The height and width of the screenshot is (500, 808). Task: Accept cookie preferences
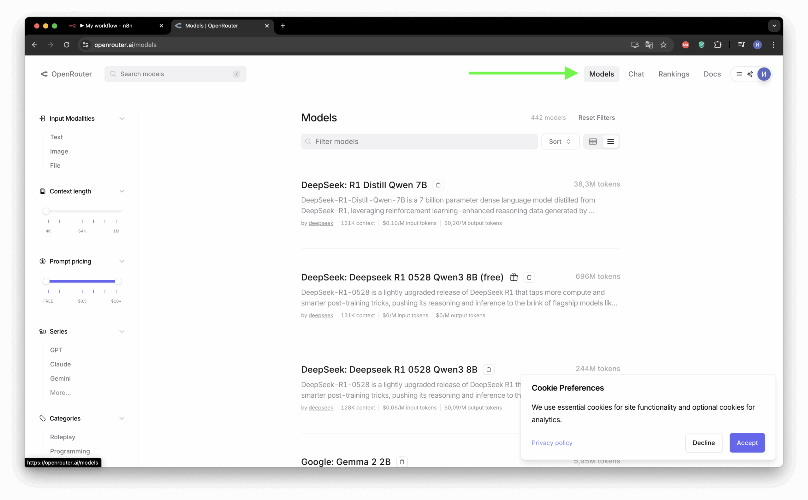coord(747,443)
